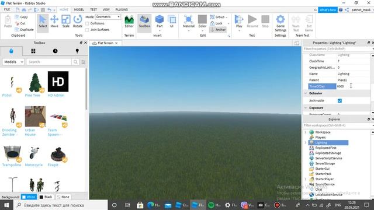The height and width of the screenshot is (210, 374).
Task: Click the Toolbox search magnifier icon
Action: click(75, 62)
